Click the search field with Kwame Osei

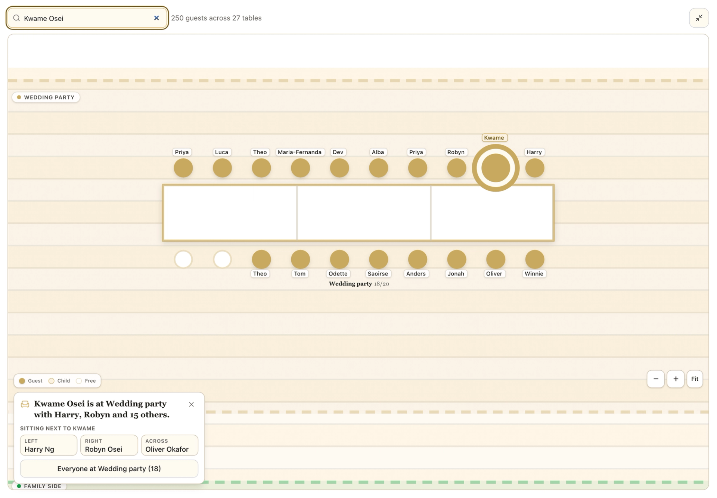click(x=87, y=18)
